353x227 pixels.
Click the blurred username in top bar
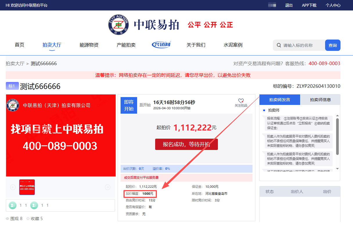(272, 5)
